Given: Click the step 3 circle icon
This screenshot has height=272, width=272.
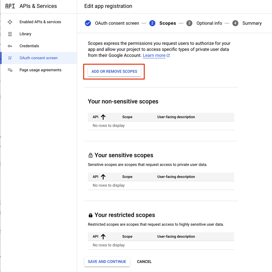Looking at the screenshot, I should click(x=189, y=23).
